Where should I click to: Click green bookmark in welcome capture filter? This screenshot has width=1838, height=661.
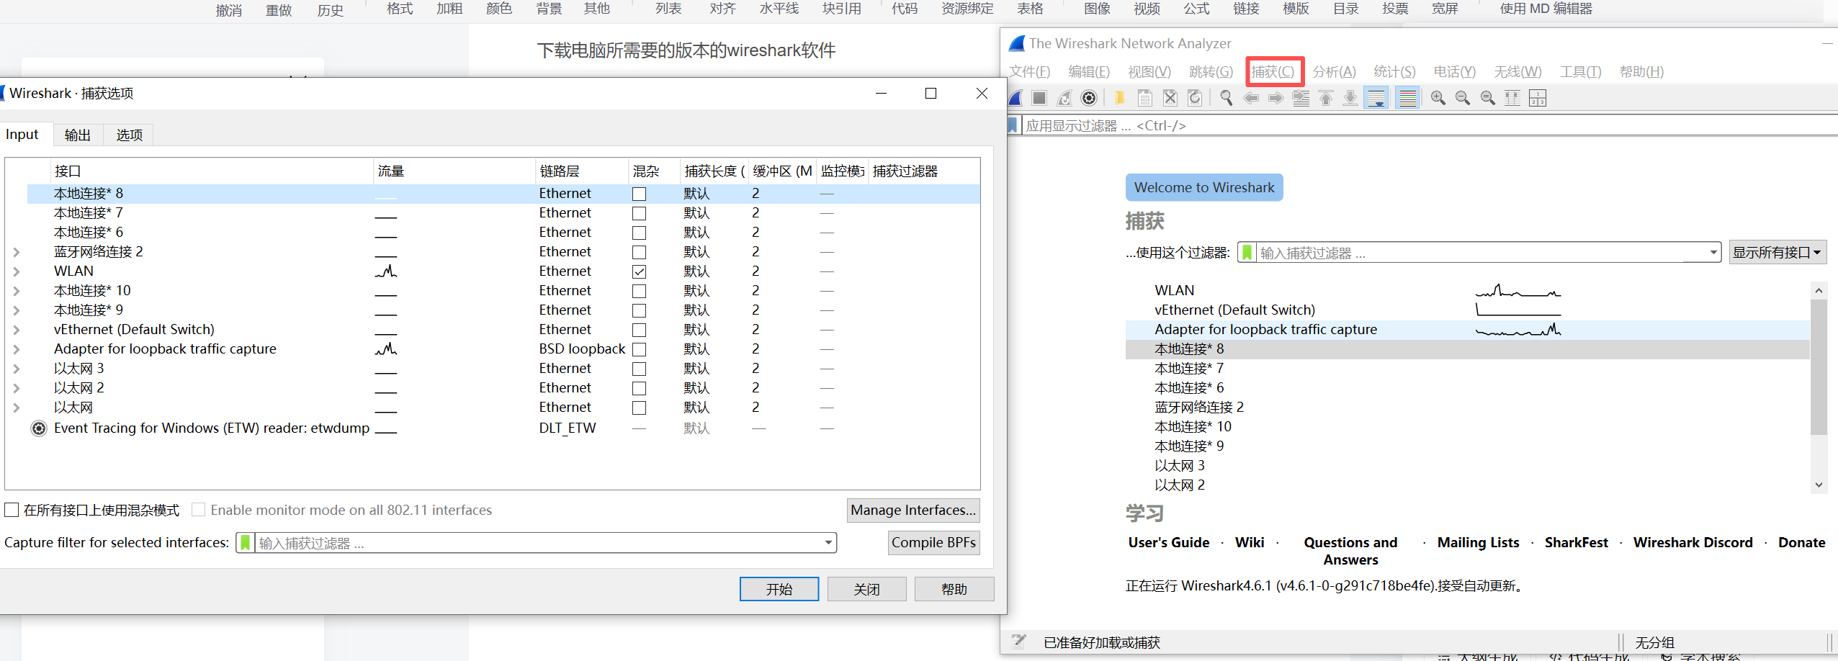click(1247, 253)
